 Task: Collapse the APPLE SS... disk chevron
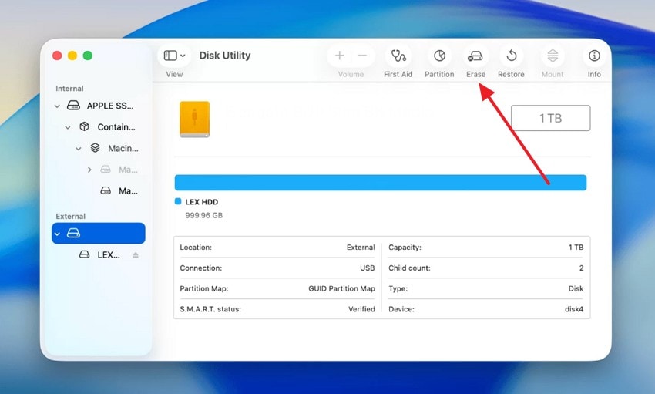57,106
